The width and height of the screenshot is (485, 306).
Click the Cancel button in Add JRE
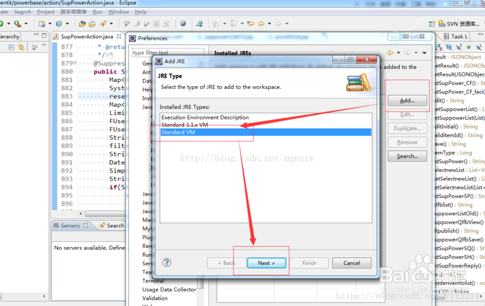tap(352, 263)
